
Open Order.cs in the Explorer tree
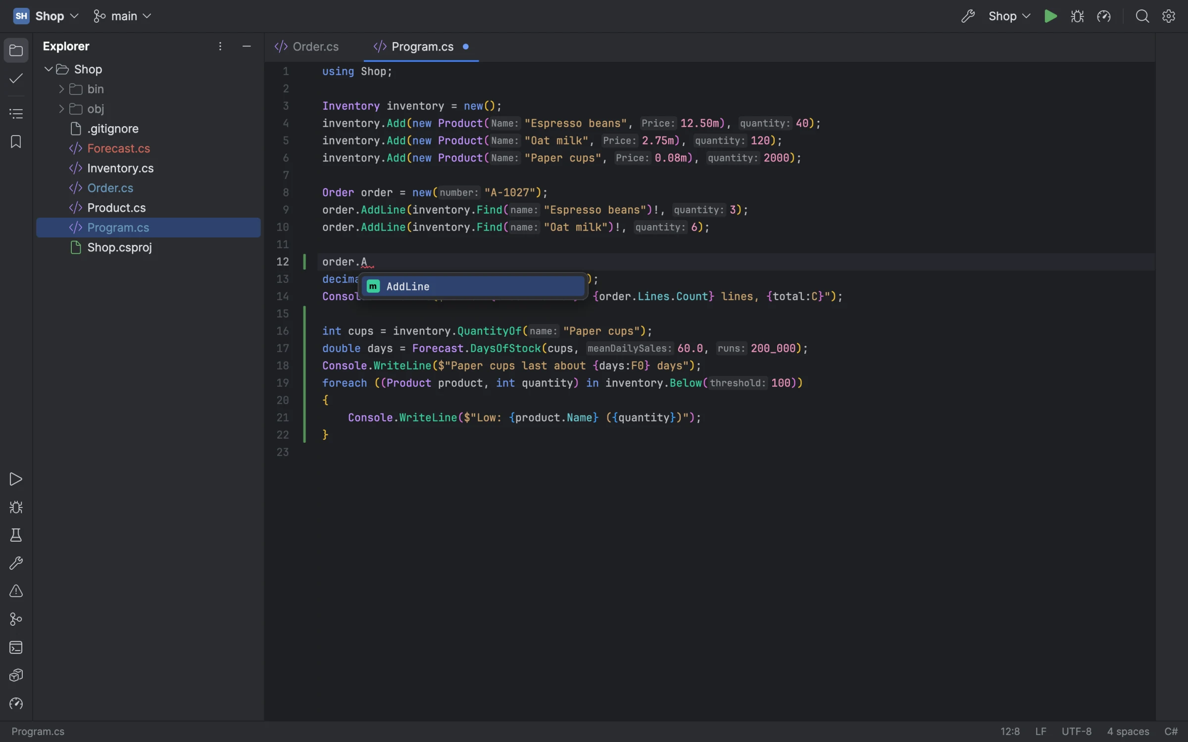click(148, 188)
